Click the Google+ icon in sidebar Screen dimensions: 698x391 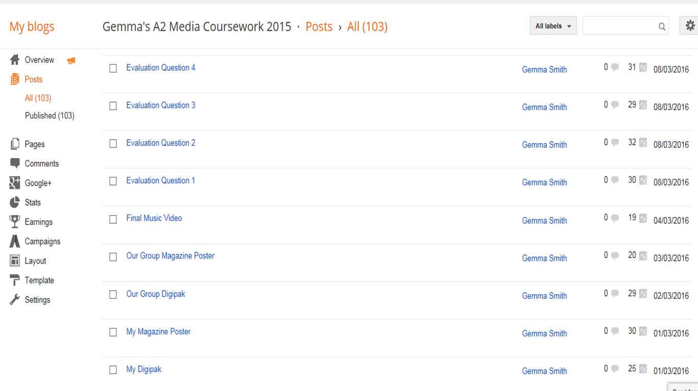[15, 183]
